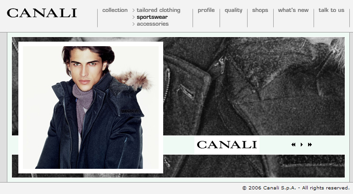The width and height of the screenshot is (353, 194).
Task: Select the accessories submenu item
Action: [x=153, y=24]
